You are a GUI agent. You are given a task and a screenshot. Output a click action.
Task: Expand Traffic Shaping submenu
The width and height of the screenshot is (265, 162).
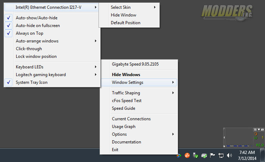[139, 93]
